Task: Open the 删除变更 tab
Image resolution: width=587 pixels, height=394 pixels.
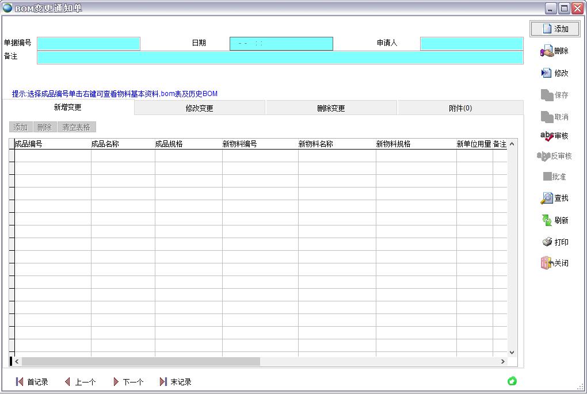Action: coord(331,108)
